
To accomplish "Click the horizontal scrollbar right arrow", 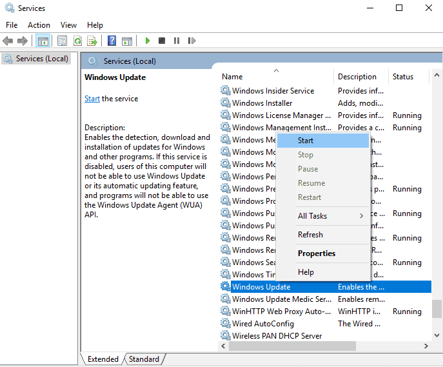I will pyautogui.click(x=426, y=346).
